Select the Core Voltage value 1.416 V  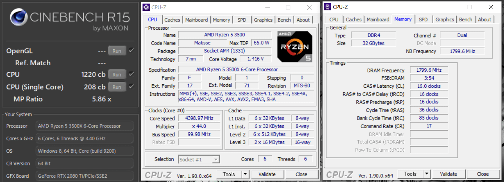click(x=255, y=59)
